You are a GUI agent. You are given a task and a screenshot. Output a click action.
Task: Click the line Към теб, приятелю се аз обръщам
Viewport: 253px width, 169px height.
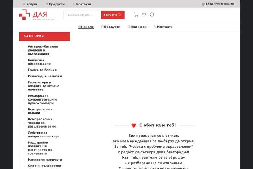(x=153, y=158)
